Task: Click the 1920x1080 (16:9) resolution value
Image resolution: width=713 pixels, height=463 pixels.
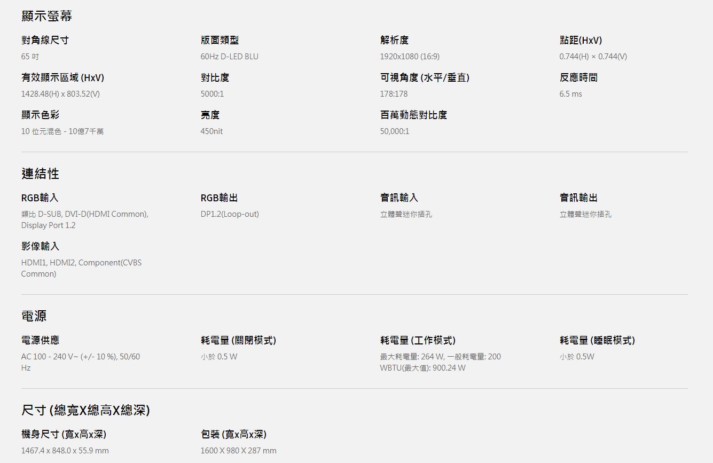Action: click(410, 57)
